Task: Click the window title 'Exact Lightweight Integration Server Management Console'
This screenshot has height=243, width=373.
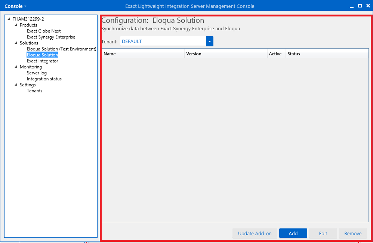Action: pos(190,6)
